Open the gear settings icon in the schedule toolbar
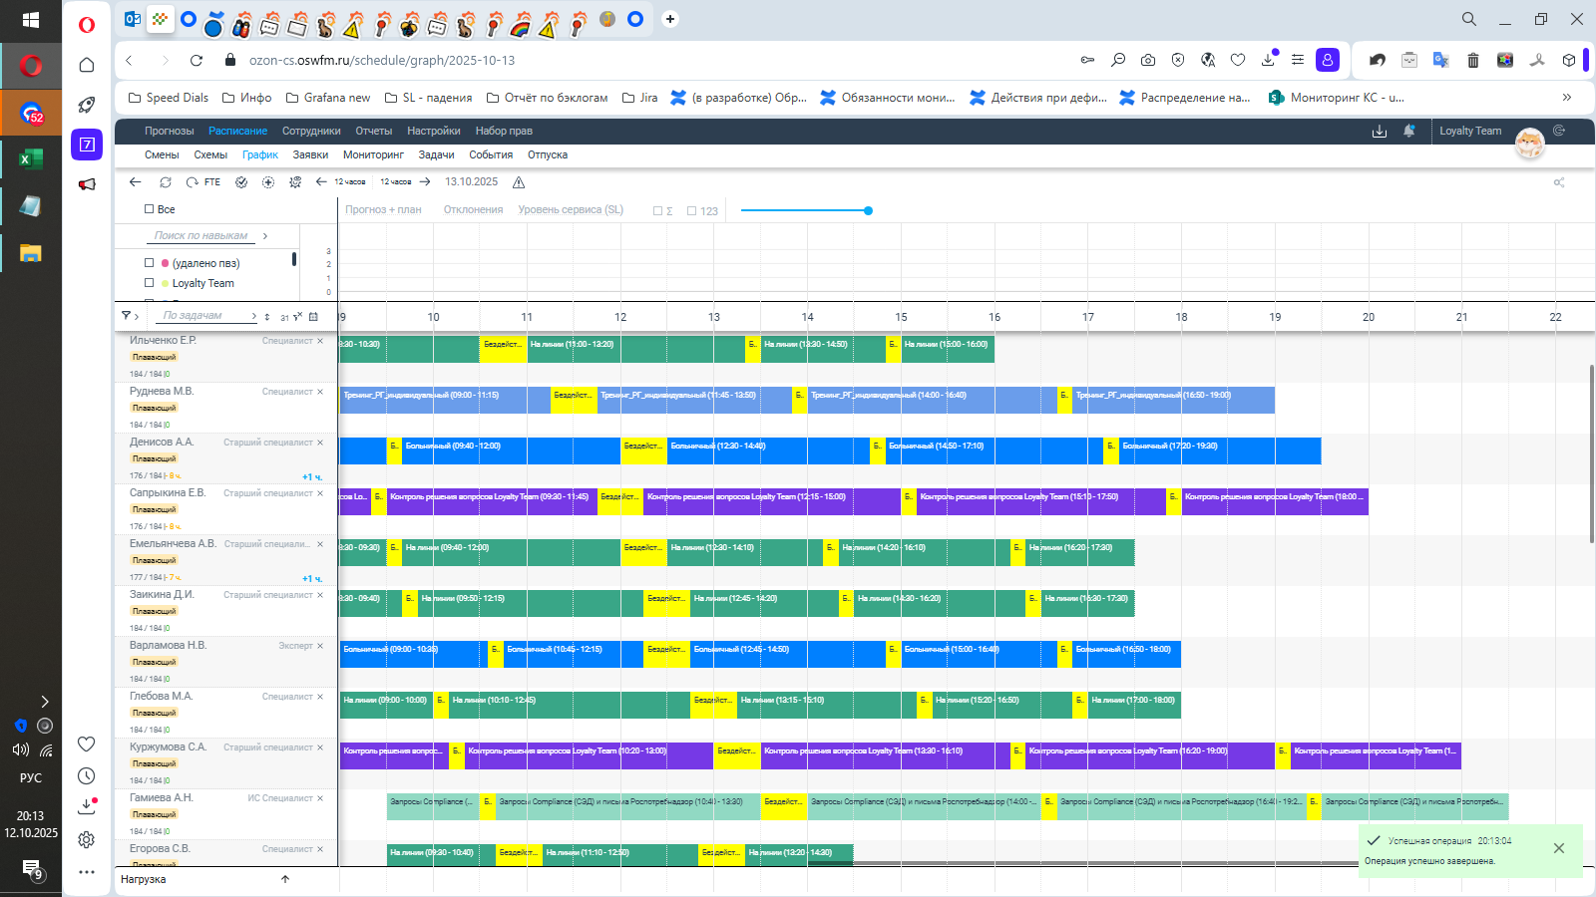Screen dimensions: 1596x897 tap(295, 182)
